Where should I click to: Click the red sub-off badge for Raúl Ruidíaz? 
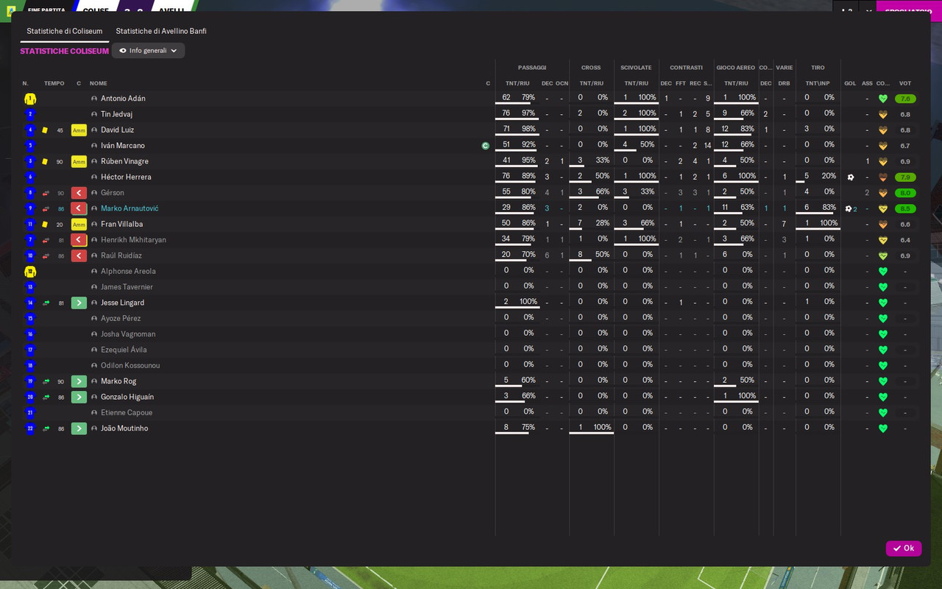(79, 255)
